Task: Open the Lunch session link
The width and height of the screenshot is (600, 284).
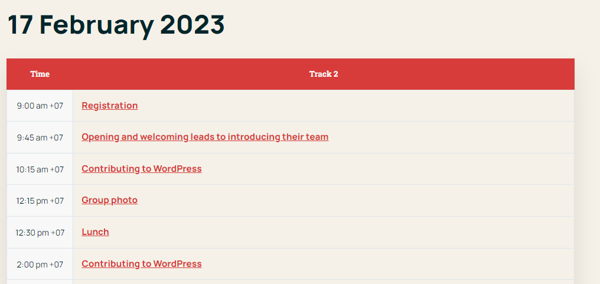Action: point(95,232)
